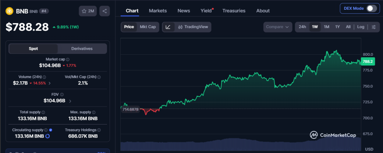This screenshot has height=153, width=383.
Task: Set chart range to 1M
Action: tap(327, 27)
